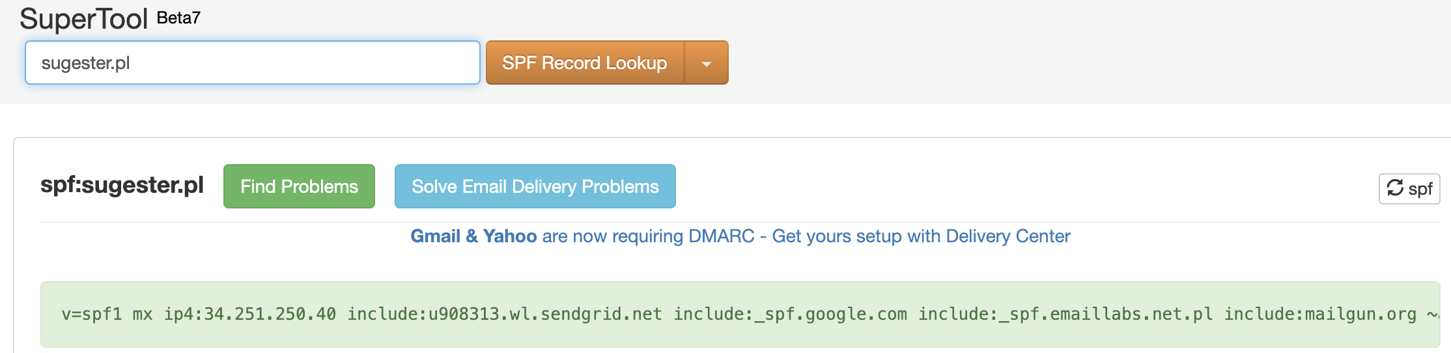Click the SuperTool title
Screen dimensions: 1451x353
click(84, 19)
